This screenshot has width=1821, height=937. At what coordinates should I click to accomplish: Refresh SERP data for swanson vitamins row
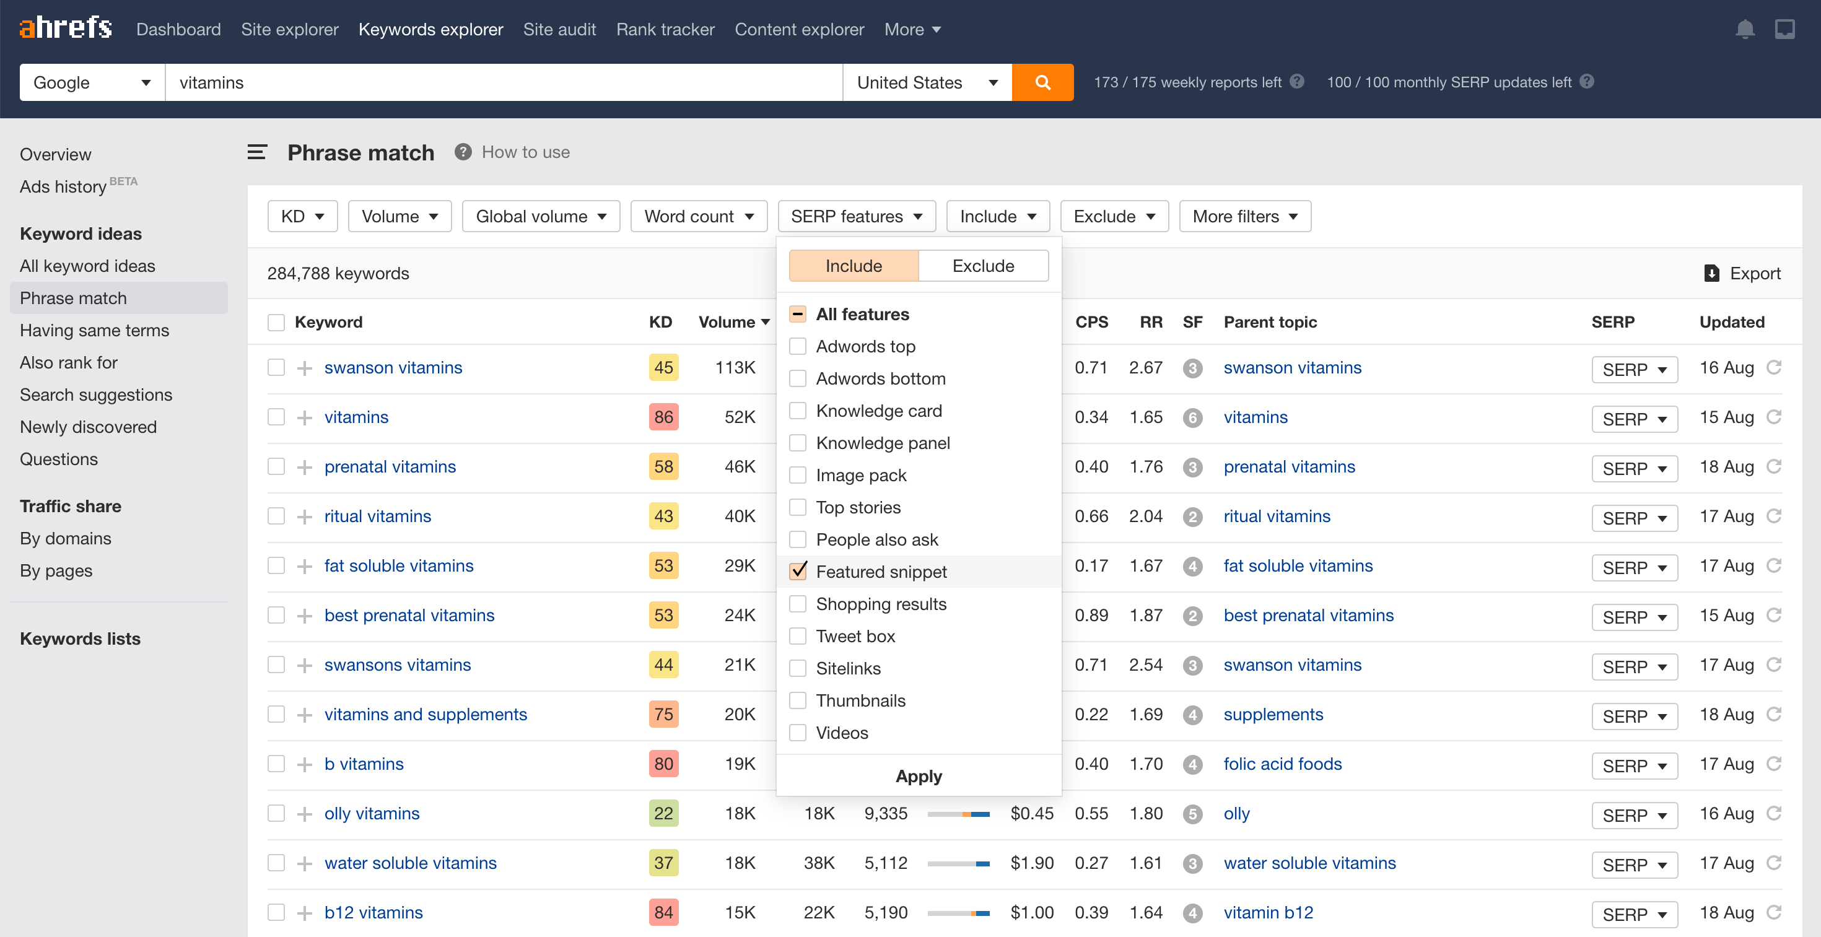(1774, 367)
